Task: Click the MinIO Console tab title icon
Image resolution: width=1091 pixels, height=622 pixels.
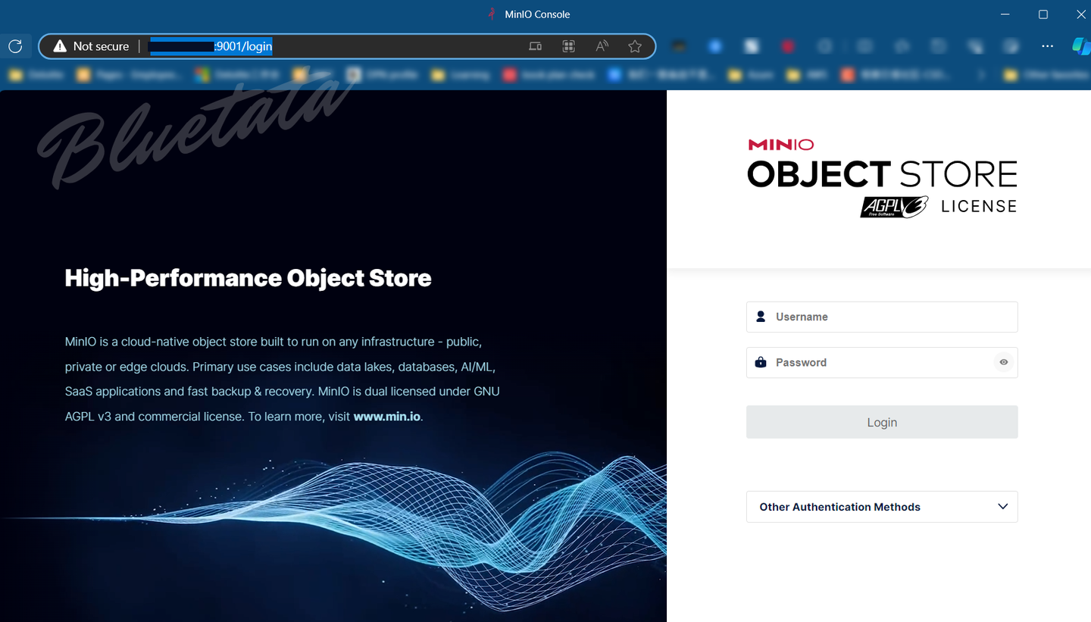Action: pos(492,14)
